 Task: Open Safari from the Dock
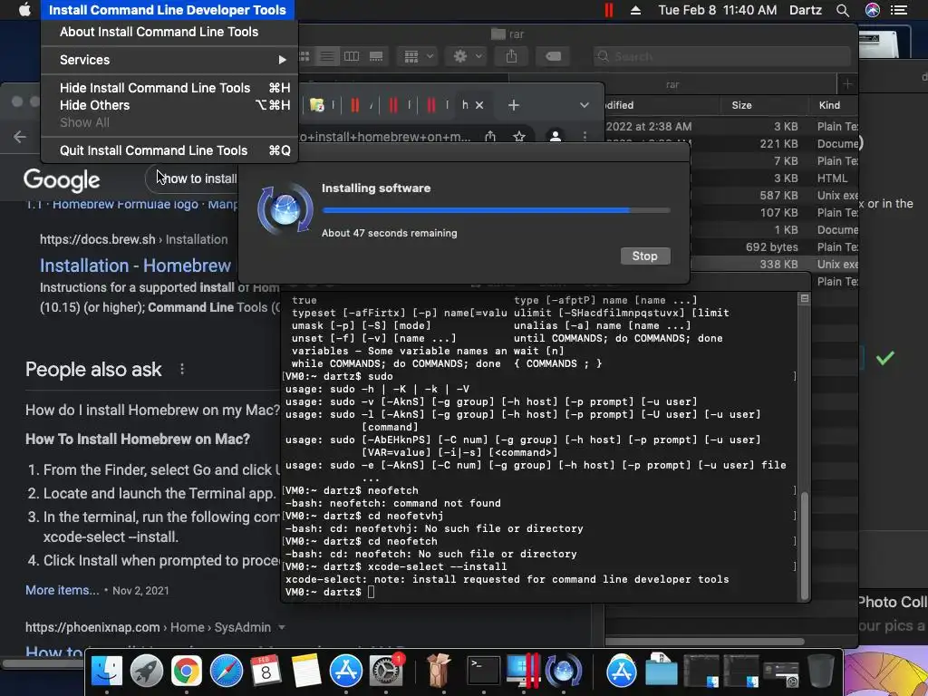pos(226,672)
